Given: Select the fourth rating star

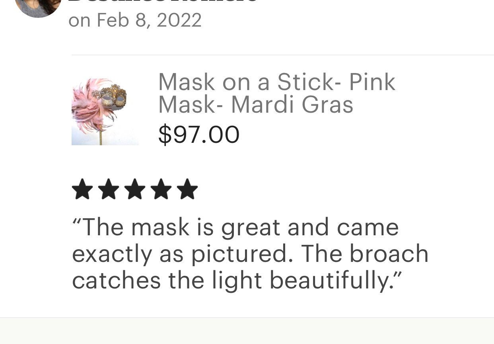Looking at the screenshot, I should [x=161, y=189].
